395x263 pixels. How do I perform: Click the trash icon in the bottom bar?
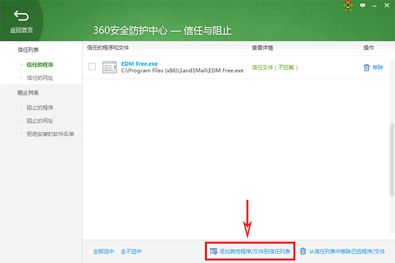(303, 251)
